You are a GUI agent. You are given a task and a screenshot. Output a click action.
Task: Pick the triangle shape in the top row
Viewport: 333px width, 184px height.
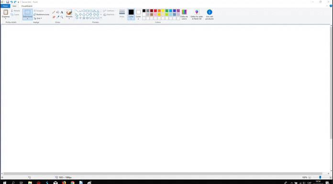point(98,11)
